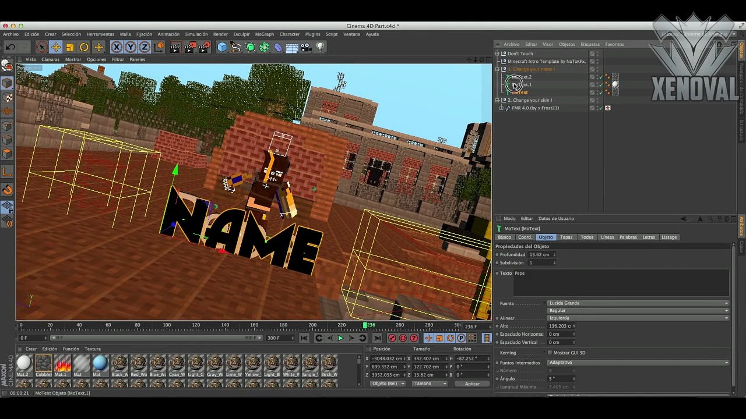The height and width of the screenshot is (419, 746).
Task: Open the MoGraph menu
Action: pos(264,34)
